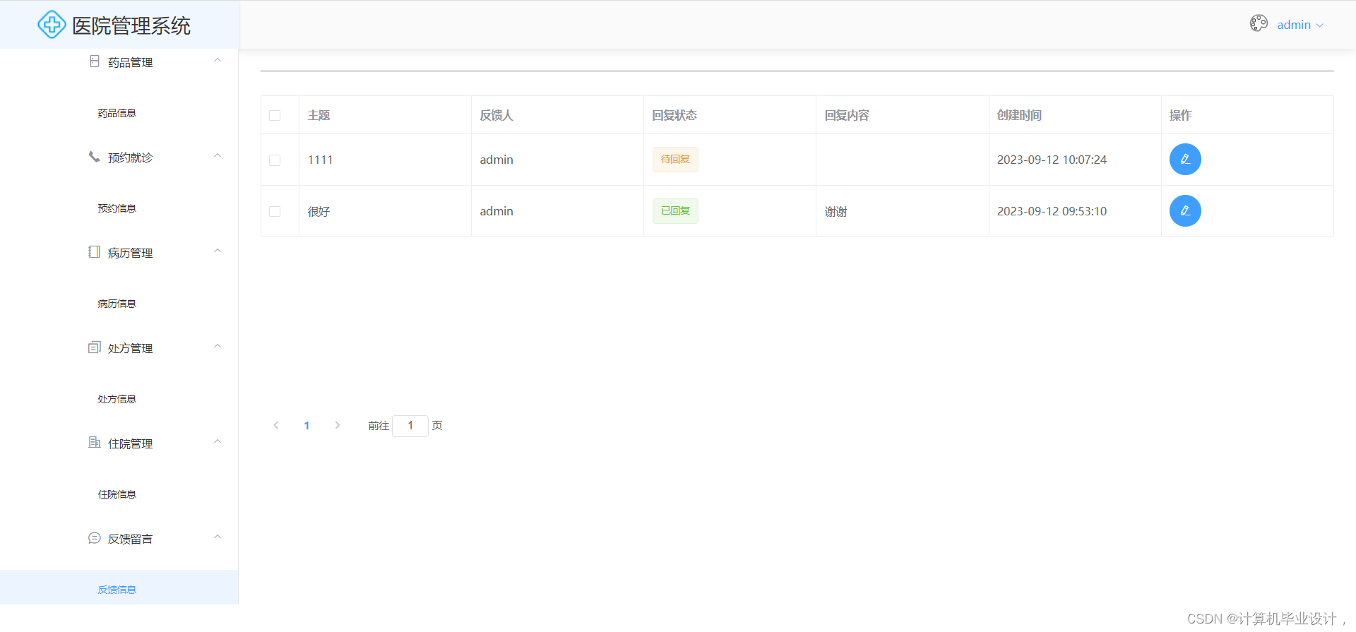Click the subject cell 1111
The height and width of the screenshot is (632, 1356).
(320, 160)
